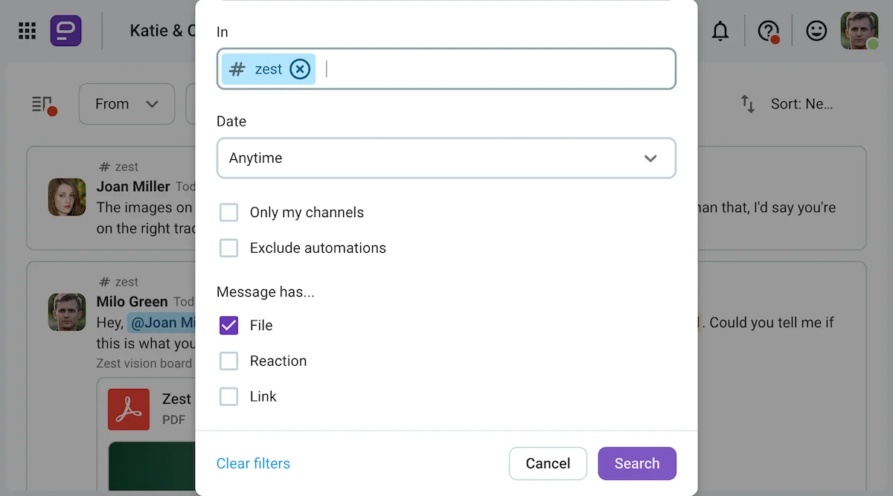The height and width of the screenshot is (496, 893).
Task: Open the apps grid launcher
Action: [x=28, y=30]
